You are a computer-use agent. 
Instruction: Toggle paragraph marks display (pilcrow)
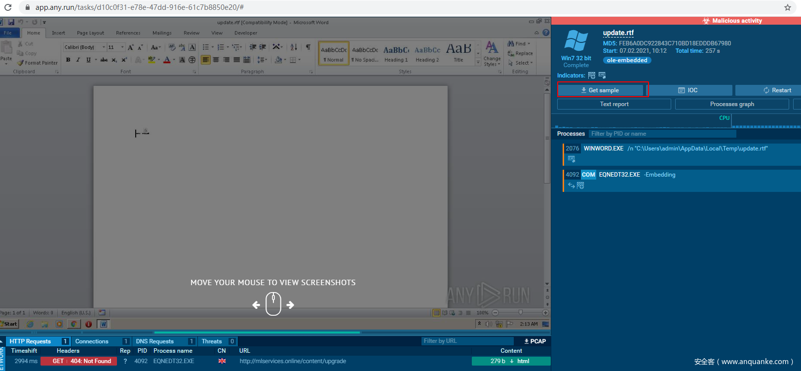coord(308,47)
